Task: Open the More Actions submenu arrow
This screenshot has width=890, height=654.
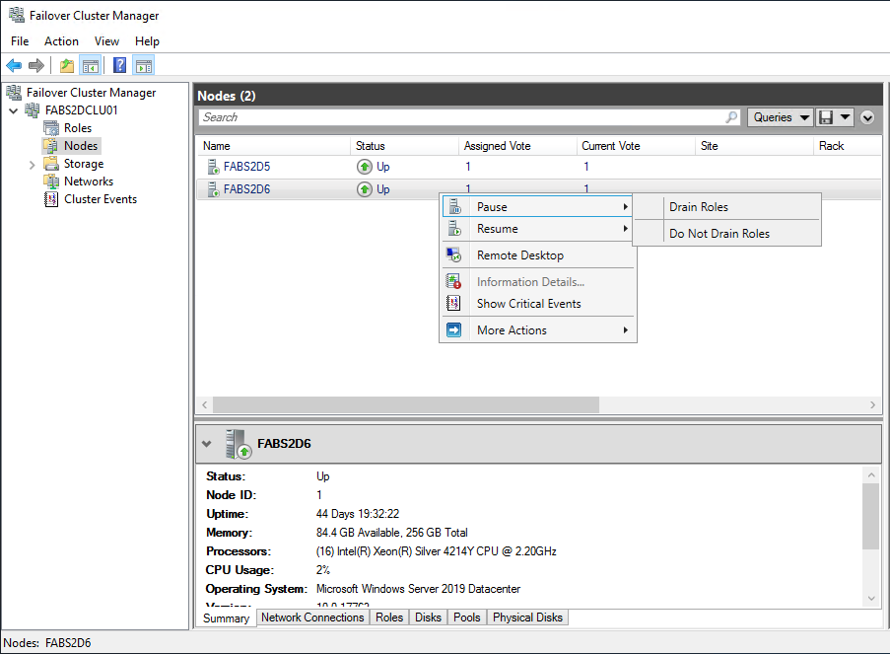Action: click(x=626, y=330)
